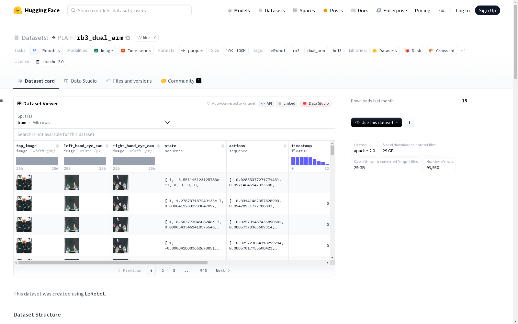The width and height of the screenshot is (518, 324).
Task: Select the 10K - 100K size tag
Action: [x=236, y=51]
